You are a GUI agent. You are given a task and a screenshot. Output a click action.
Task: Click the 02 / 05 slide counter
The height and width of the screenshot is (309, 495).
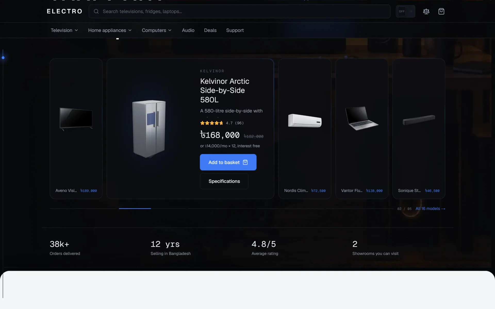coord(404,209)
